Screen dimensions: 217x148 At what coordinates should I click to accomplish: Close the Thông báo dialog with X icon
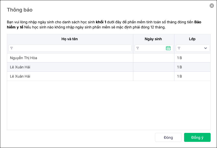click(212, 6)
